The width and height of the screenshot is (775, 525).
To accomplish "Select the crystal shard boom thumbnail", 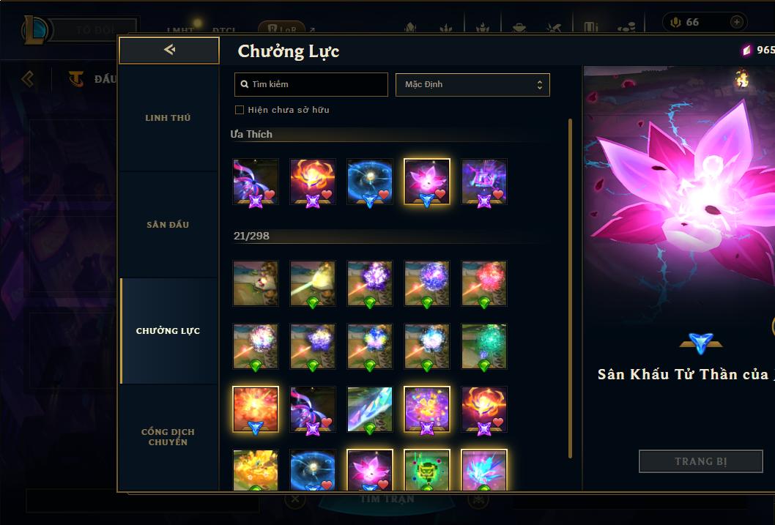I will [x=370, y=409].
